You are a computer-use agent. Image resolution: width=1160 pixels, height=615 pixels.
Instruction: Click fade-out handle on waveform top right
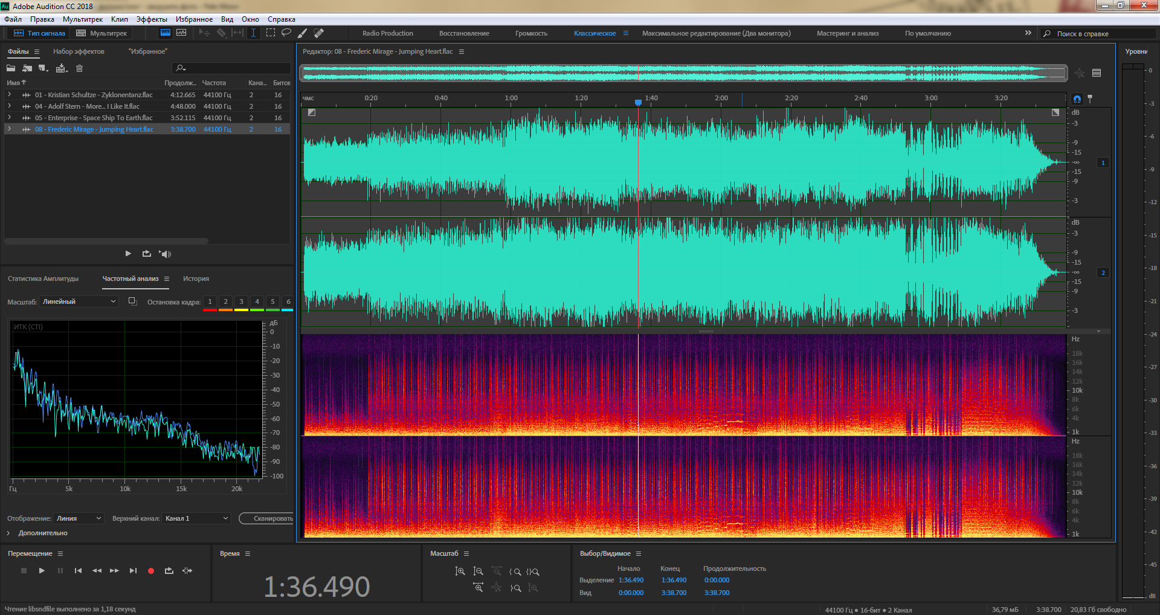[1055, 112]
